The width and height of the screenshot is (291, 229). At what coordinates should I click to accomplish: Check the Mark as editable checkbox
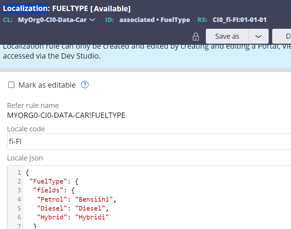[11, 85]
